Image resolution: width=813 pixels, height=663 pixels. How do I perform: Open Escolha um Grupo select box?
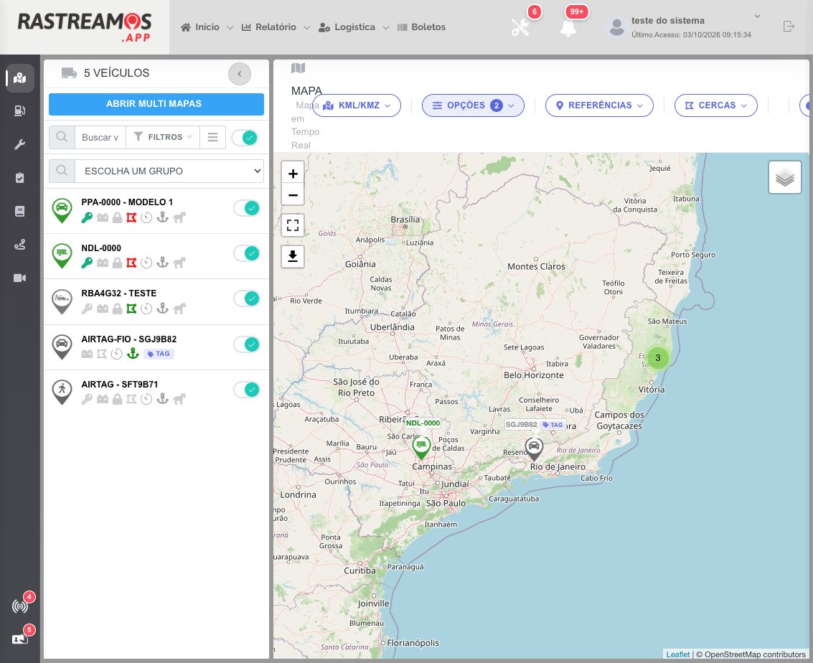[169, 171]
